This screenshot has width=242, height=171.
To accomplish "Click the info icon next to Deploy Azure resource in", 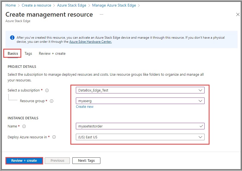I will tap(54, 137).
